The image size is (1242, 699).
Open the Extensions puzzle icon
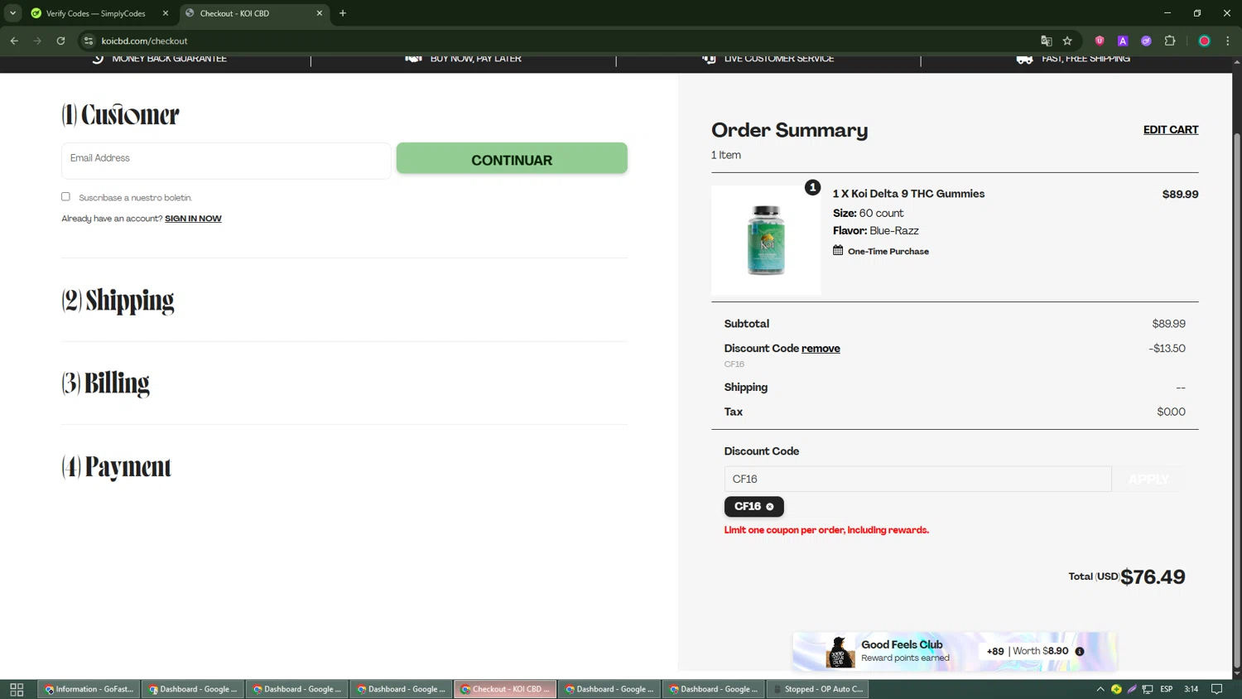[1170, 41]
